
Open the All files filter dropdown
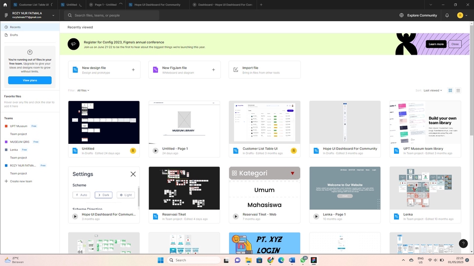(83, 91)
